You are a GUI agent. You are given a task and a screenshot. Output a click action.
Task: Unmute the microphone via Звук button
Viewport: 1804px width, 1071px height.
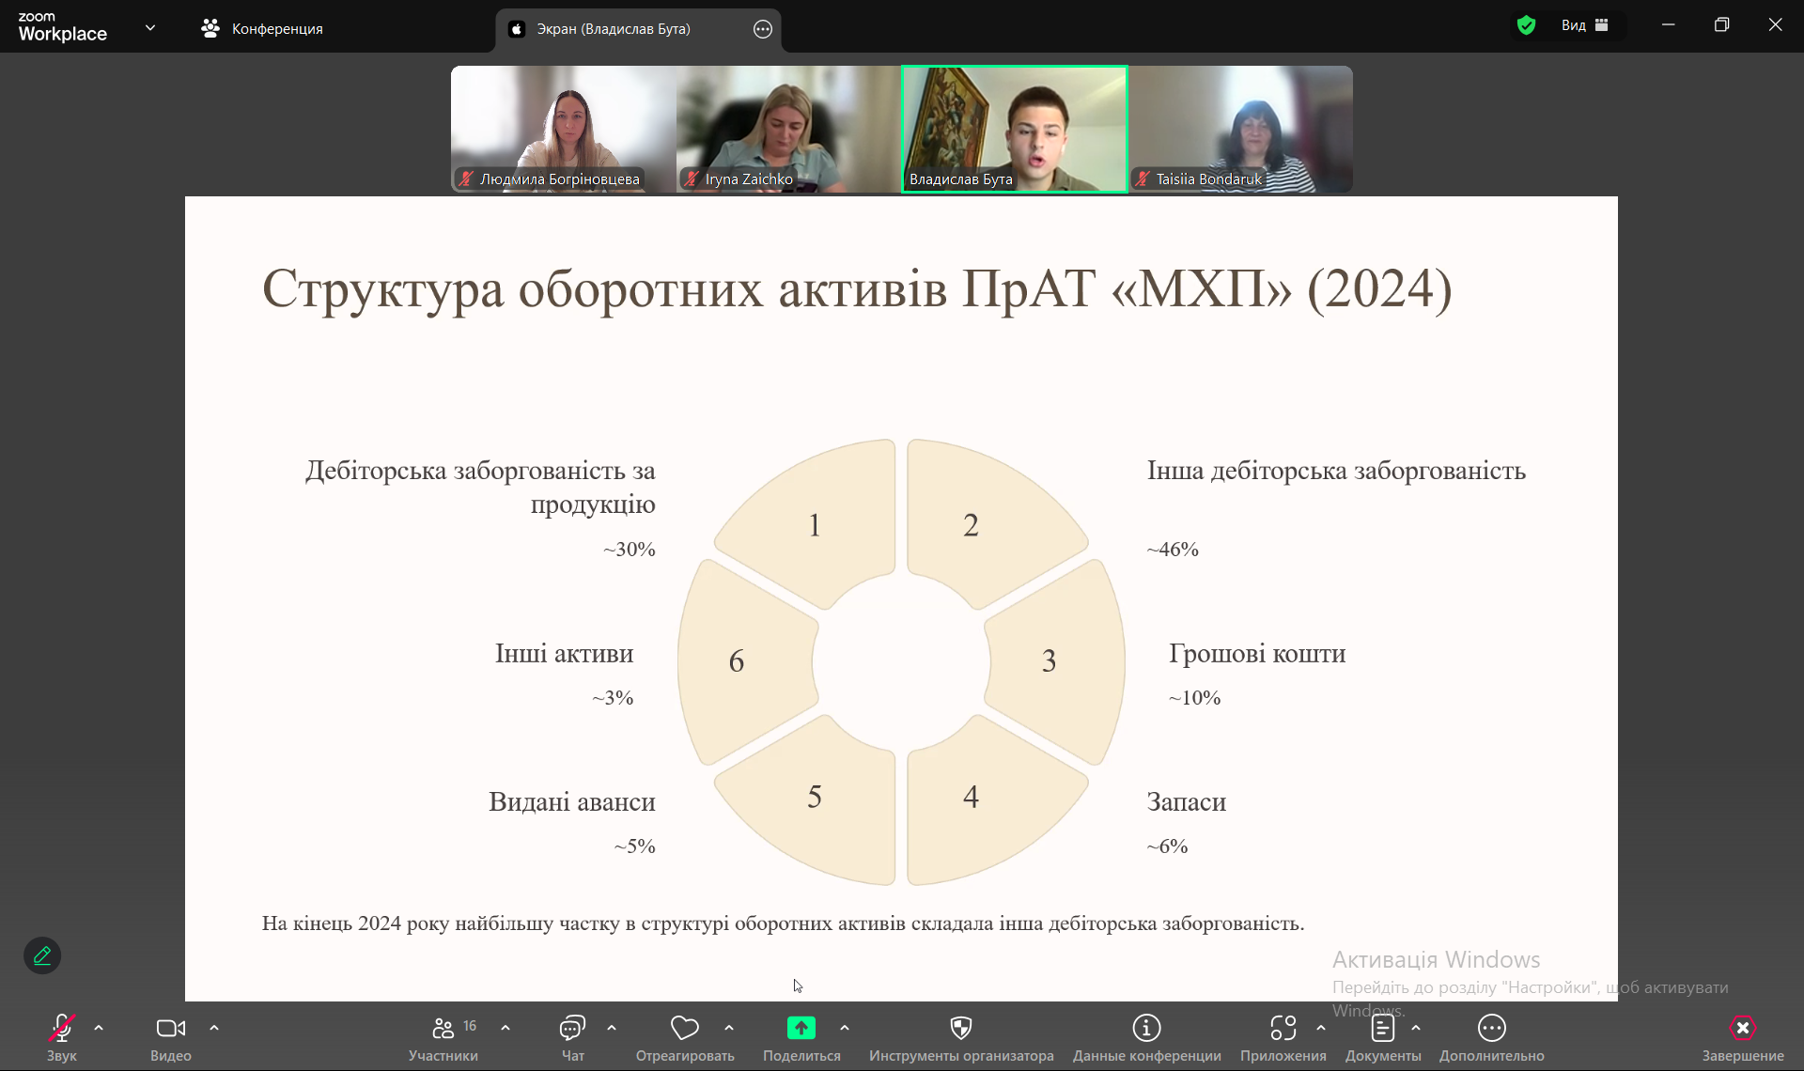(62, 1029)
